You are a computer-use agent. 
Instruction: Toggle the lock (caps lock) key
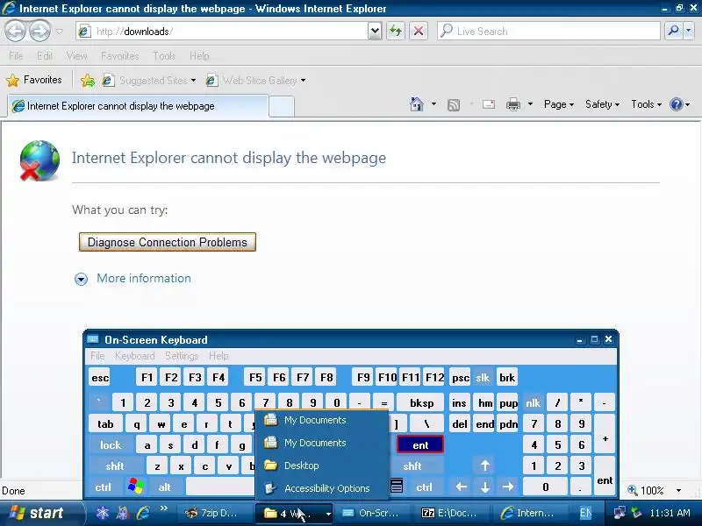click(111, 445)
